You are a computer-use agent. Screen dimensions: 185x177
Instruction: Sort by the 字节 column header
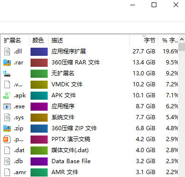[144, 41]
